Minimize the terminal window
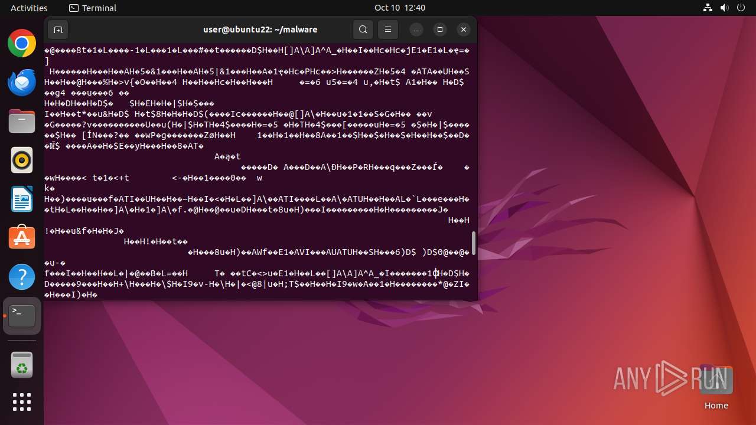This screenshot has width=756, height=425. tap(416, 30)
